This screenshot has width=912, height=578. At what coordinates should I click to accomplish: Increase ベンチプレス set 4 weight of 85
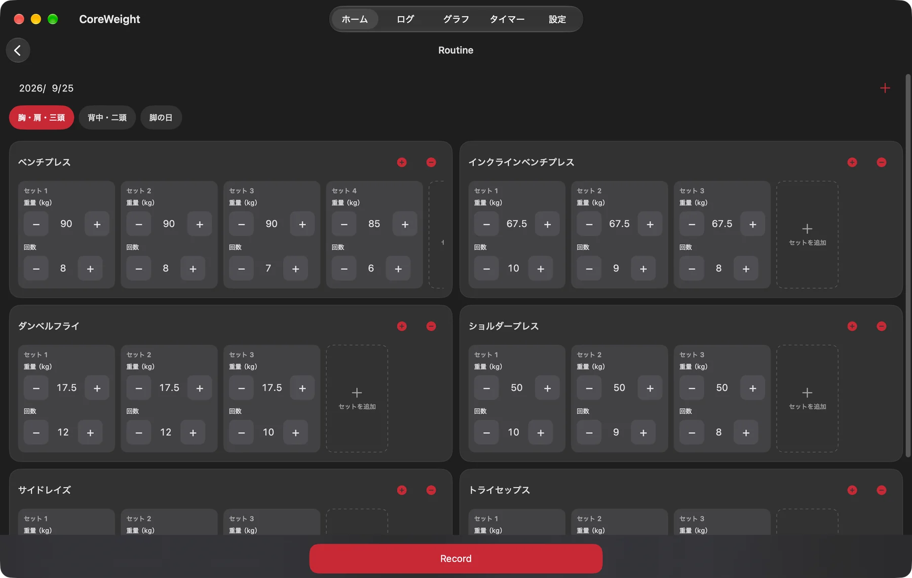[x=405, y=224]
